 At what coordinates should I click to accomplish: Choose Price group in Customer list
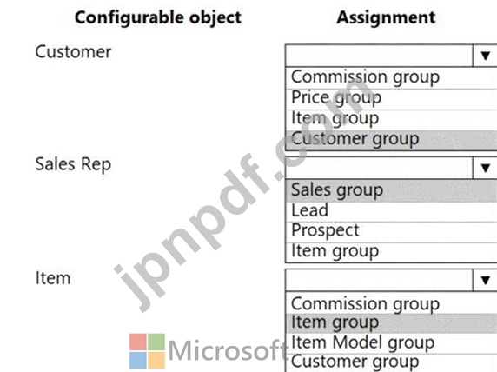[391, 99]
